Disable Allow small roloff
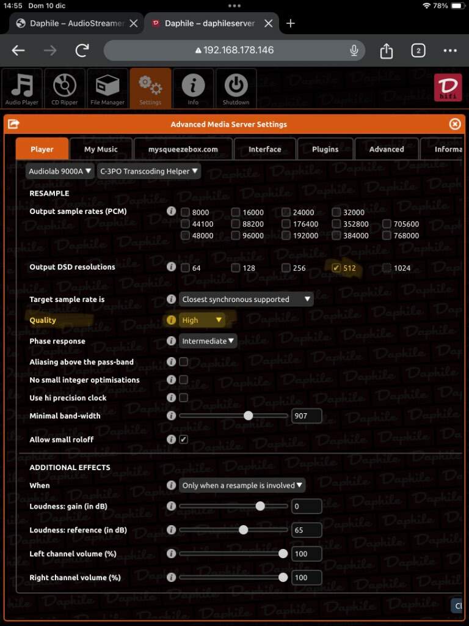 (183, 439)
